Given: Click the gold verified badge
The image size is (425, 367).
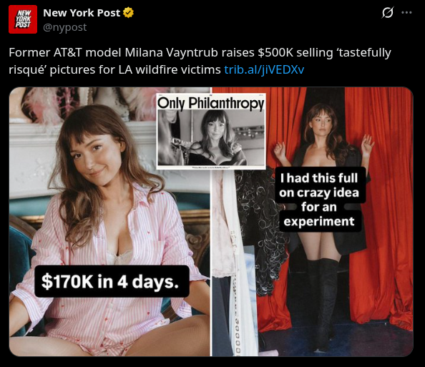Looking at the screenshot, I should (129, 13).
